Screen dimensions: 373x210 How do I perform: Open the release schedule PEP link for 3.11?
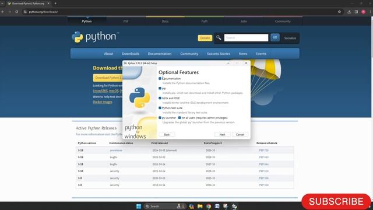(263, 164)
